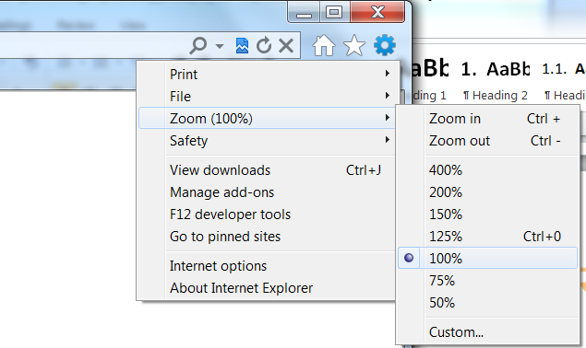Expand the Print submenu
The height and width of the screenshot is (348, 586).
click(267, 74)
